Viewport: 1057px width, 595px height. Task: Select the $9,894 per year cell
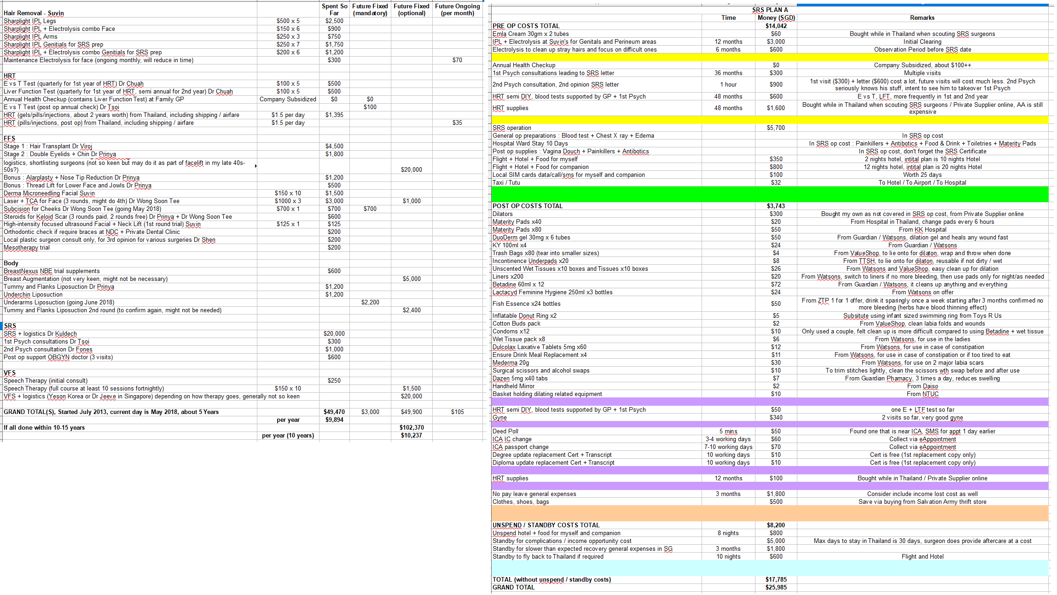tap(334, 420)
